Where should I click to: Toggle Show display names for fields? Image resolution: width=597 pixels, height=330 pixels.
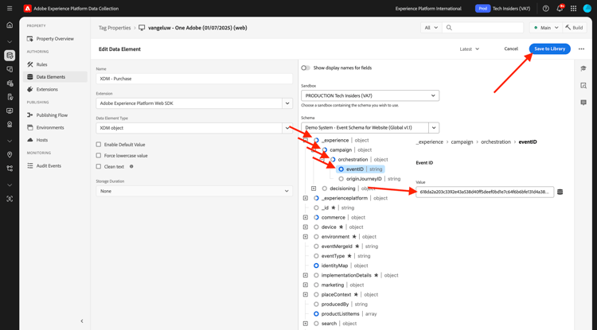[306, 68]
